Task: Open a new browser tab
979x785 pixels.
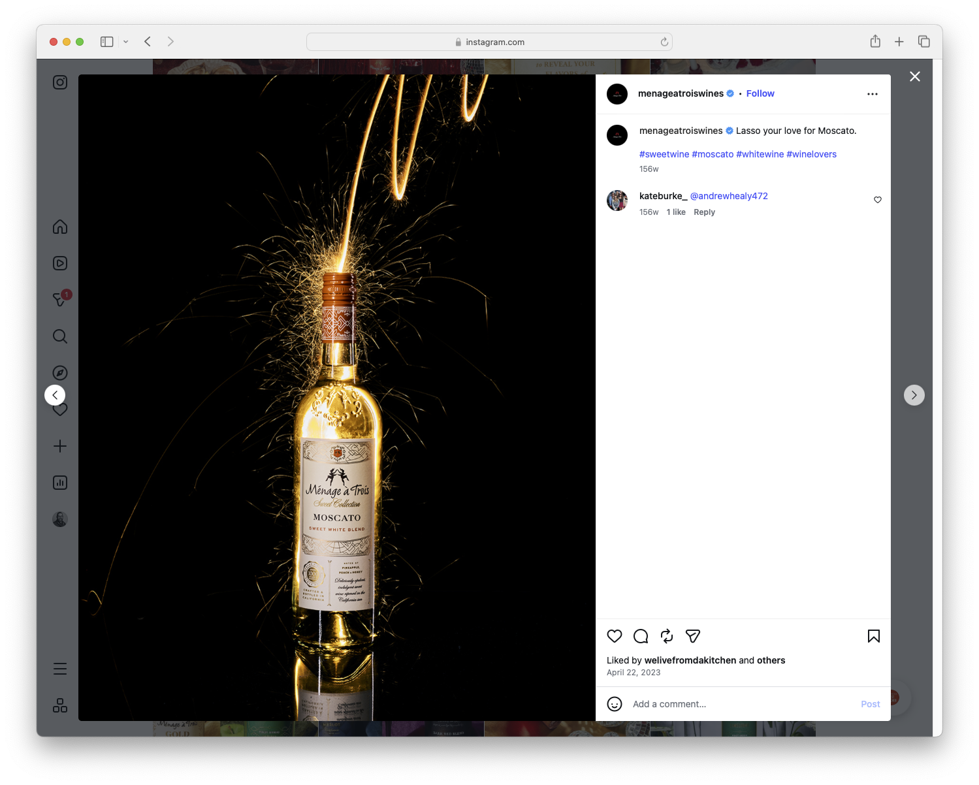Action: 899,41
